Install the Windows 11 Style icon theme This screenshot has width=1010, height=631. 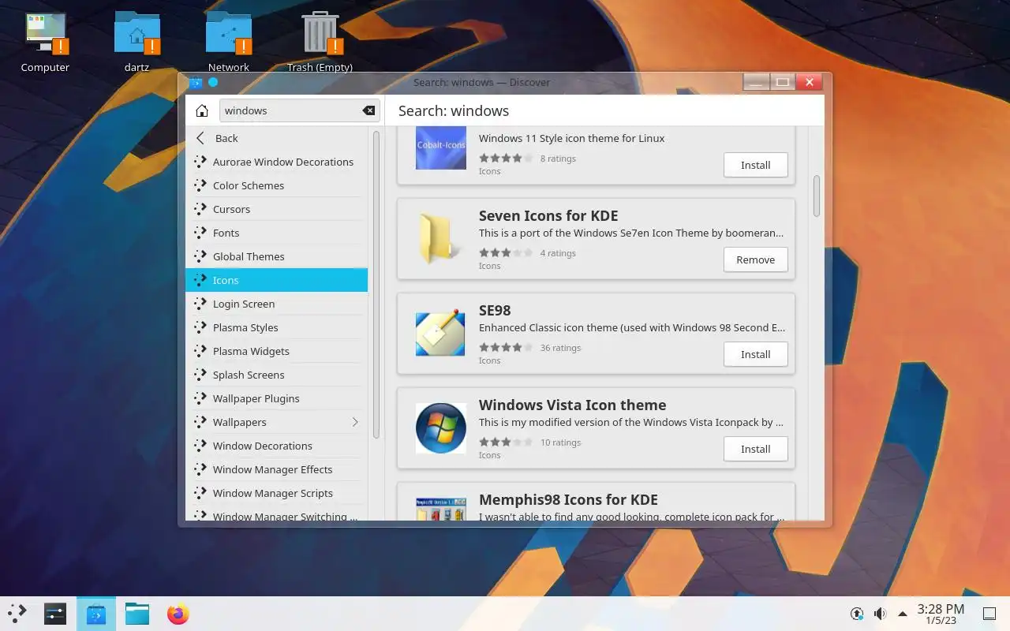point(755,165)
